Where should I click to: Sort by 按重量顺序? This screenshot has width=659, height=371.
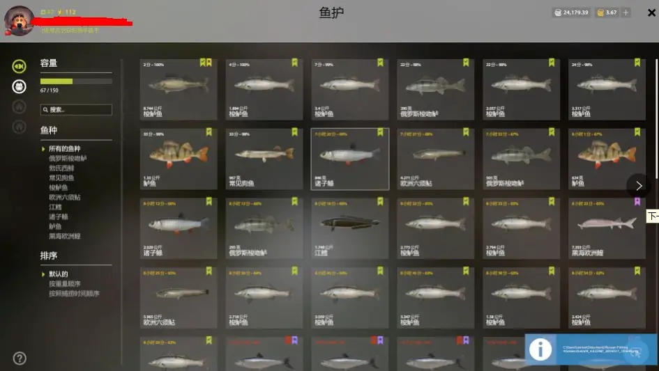(x=65, y=284)
